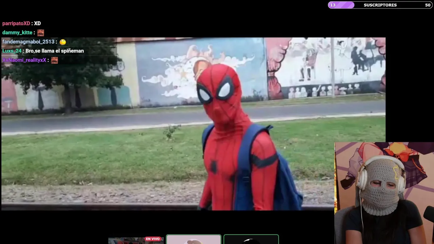The image size is (434, 244).
Task: Select the pink green-bordered thumbnail
Action: [194, 239]
